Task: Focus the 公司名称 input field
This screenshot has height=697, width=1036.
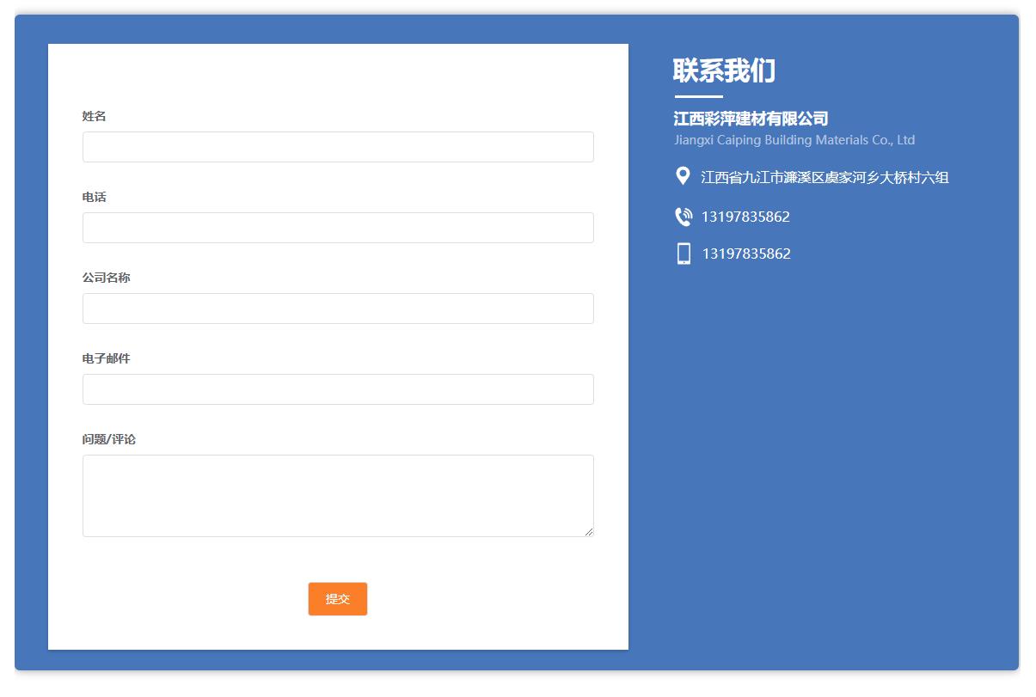Action: 337,308
